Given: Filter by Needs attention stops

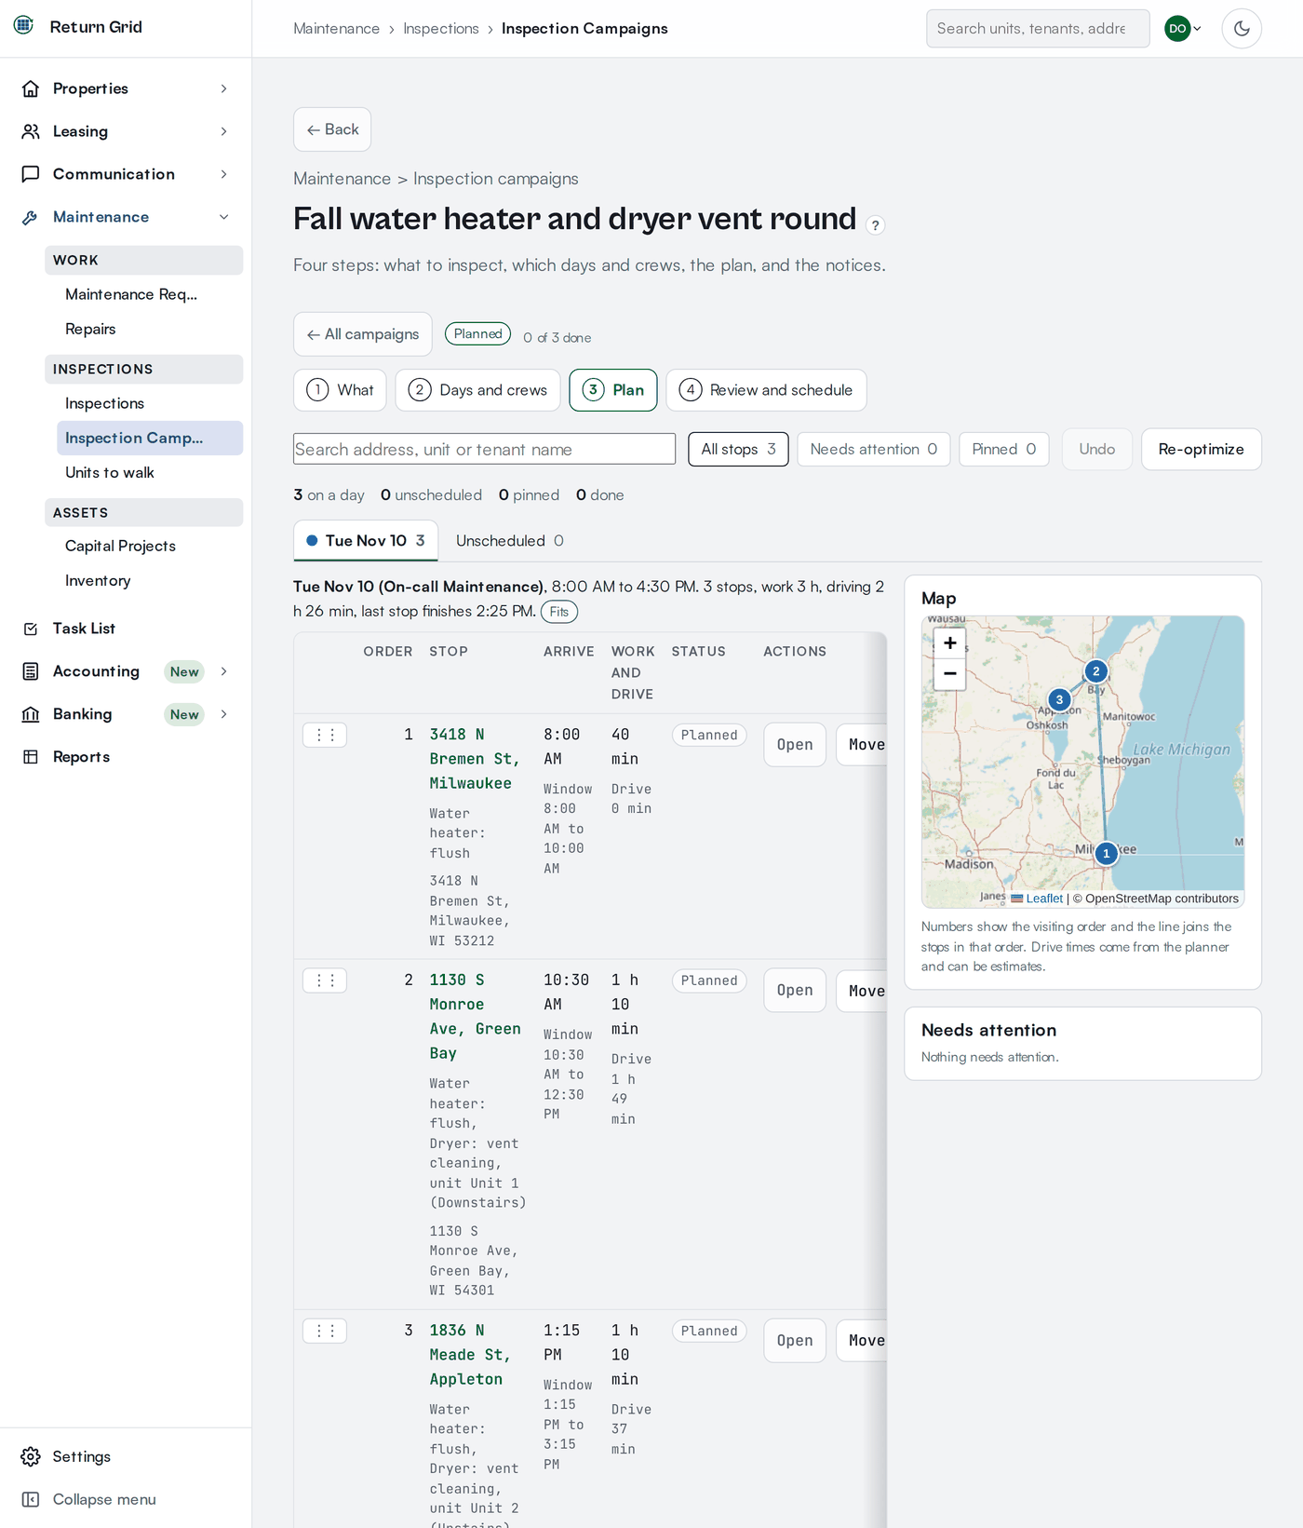Looking at the screenshot, I should [873, 449].
